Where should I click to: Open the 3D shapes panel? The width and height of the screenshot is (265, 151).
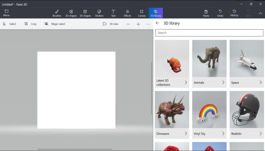pos(85,13)
